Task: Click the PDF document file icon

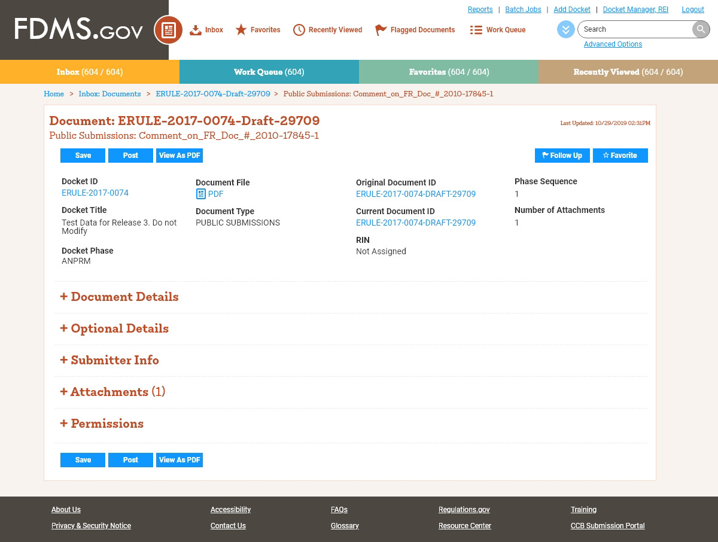Action: pos(201,194)
